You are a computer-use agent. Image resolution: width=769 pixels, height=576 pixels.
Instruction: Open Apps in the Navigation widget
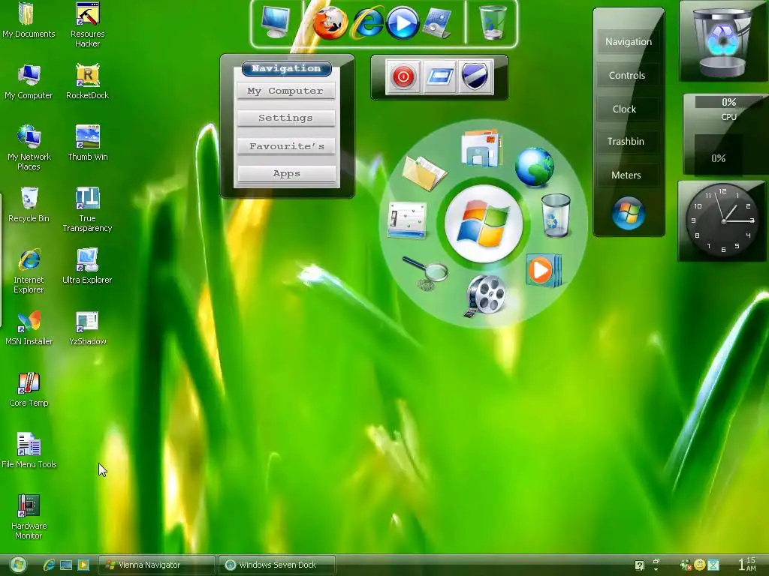pos(286,173)
